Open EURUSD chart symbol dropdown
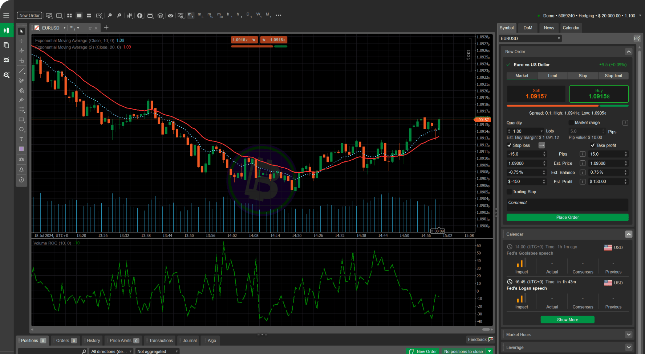 pyautogui.click(x=65, y=28)
